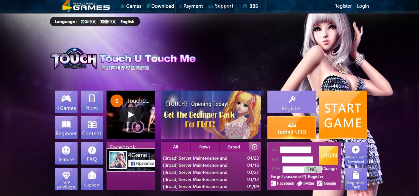The image size is (419, 196).
Task: Click the Change captcha link
Action: coord(329,168)
